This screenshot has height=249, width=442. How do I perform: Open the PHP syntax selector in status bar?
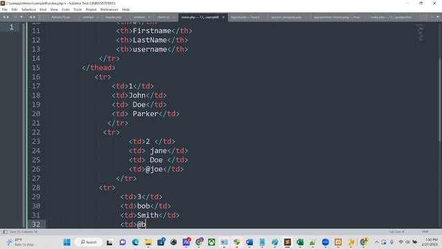pyautogui.click(x=425, y=232)
